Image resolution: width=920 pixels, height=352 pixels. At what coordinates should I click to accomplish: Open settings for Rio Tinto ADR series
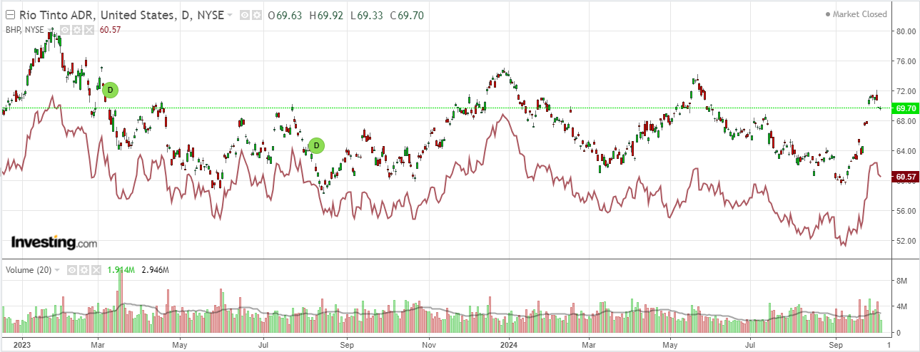(256, 15)
